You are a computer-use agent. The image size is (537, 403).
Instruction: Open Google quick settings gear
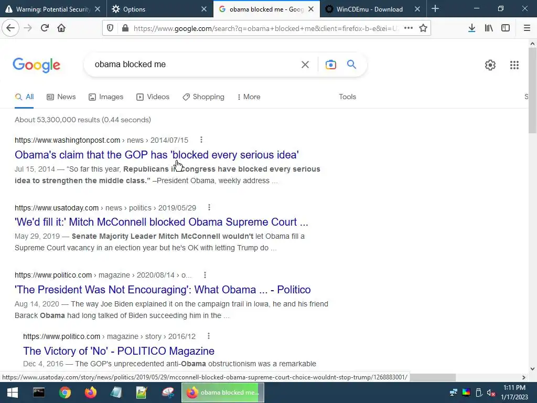click(490, 65)
